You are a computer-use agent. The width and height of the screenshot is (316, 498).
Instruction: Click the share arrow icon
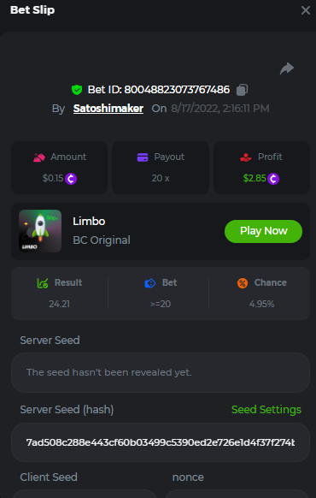[287, 68]
